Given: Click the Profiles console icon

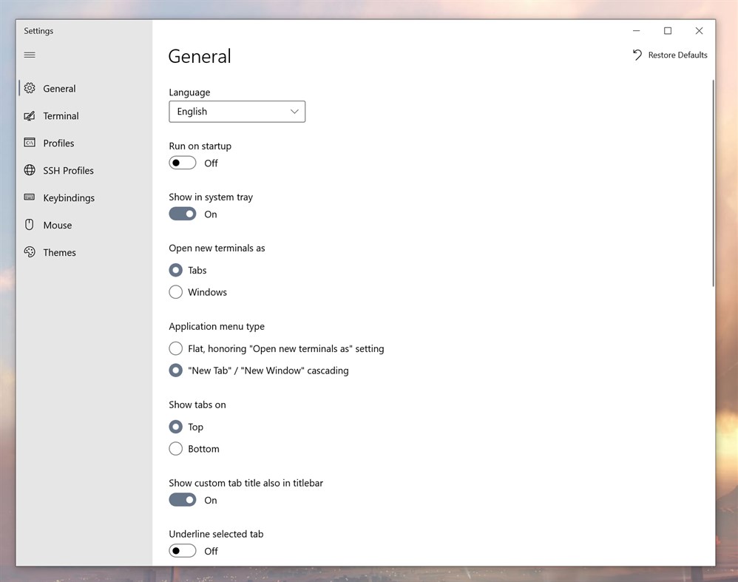Looking at the screenshot, I should (x=30, y=143).
